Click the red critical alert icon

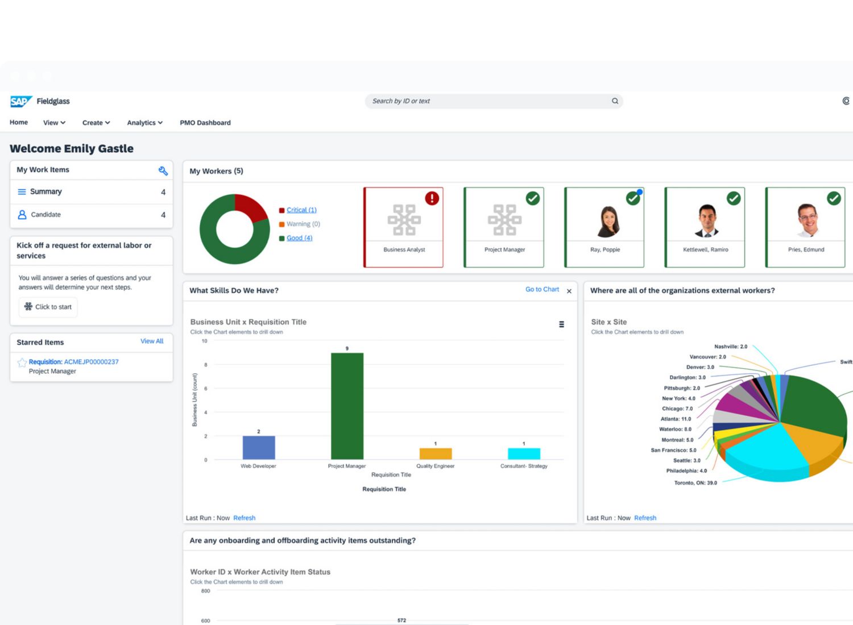click(432, 198)
